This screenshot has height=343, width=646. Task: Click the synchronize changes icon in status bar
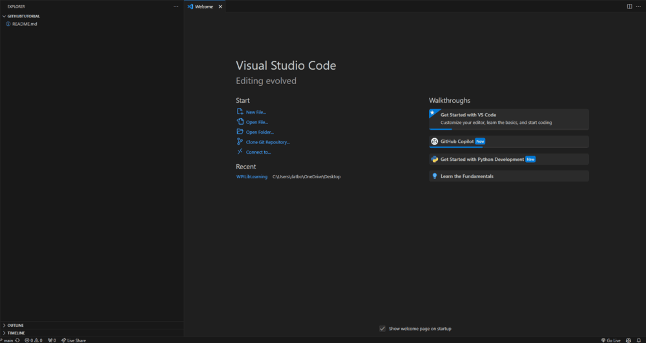pyautogui.click(x=17, y=340)
